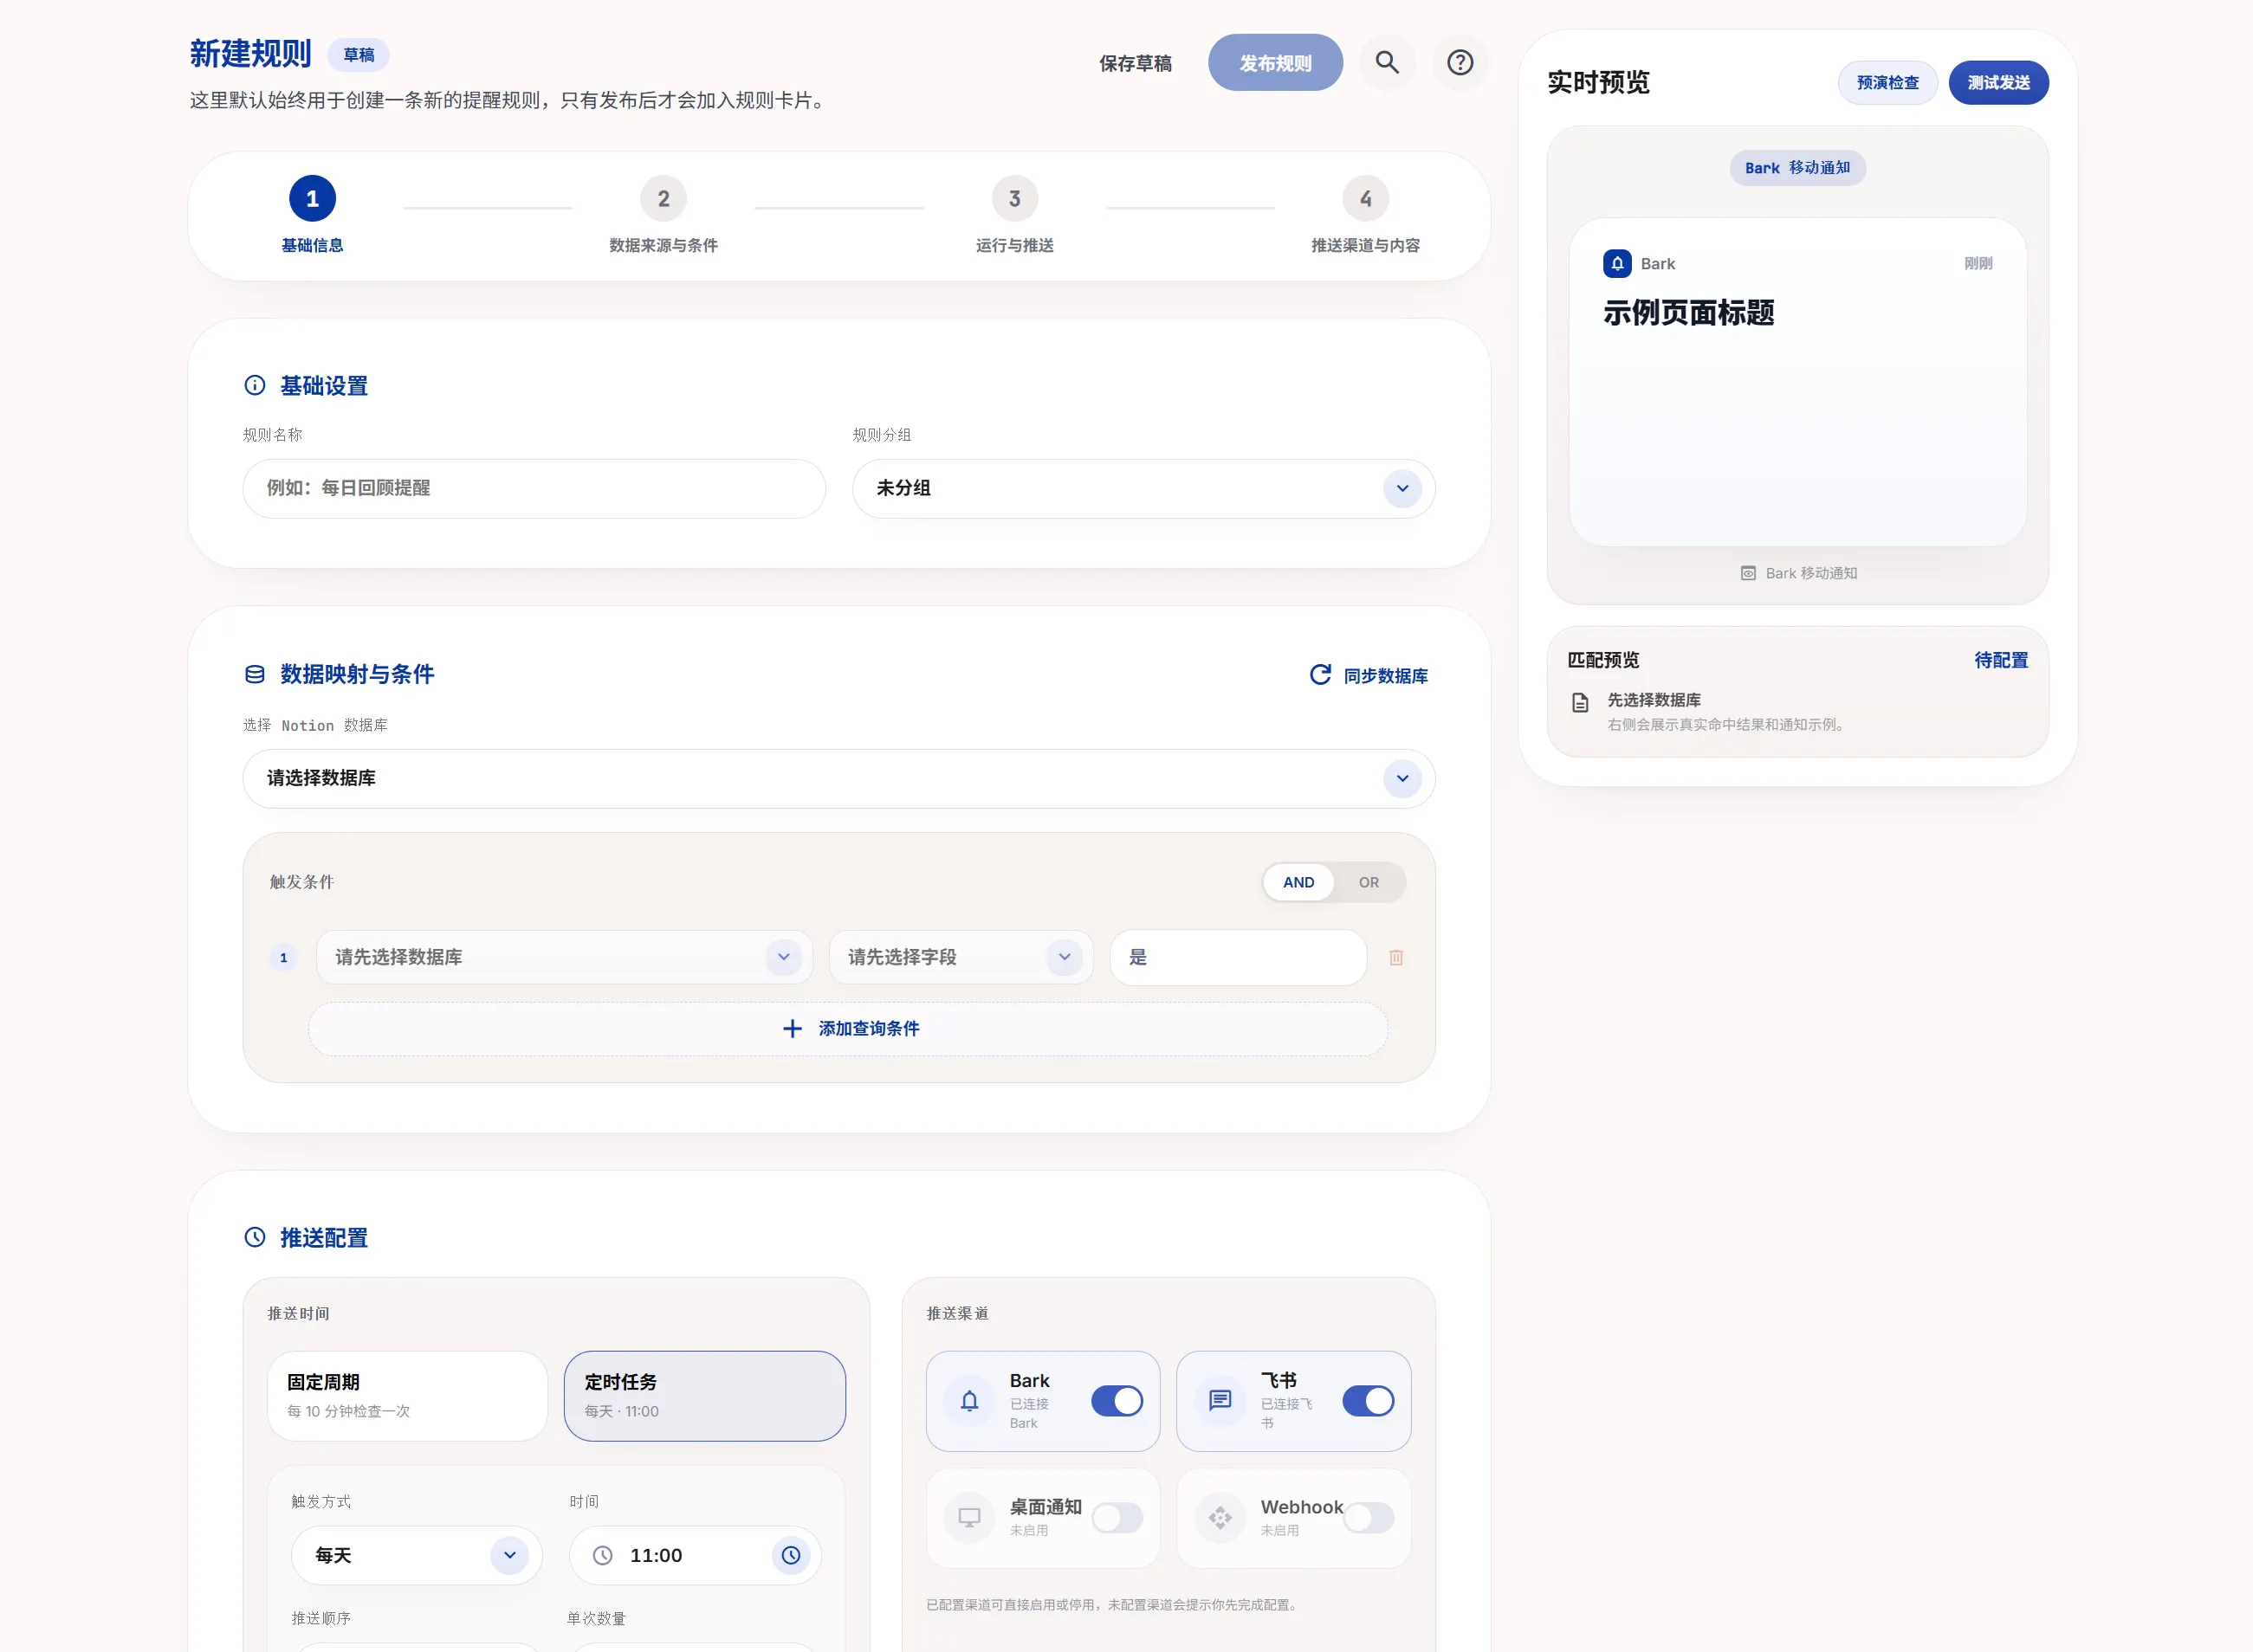Viewport: 2253px width, 1652px height.
Task: Click the 选择 Notion 数据库 label
Action: point(315,725)
